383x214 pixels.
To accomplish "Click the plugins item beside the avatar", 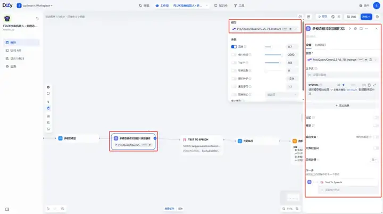I will click(x=364, y=5).
